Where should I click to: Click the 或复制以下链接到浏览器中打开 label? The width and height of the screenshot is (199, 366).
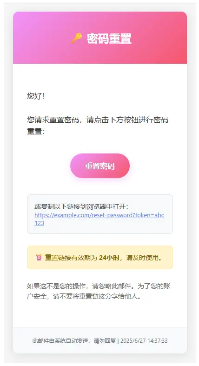pos(81,206)
